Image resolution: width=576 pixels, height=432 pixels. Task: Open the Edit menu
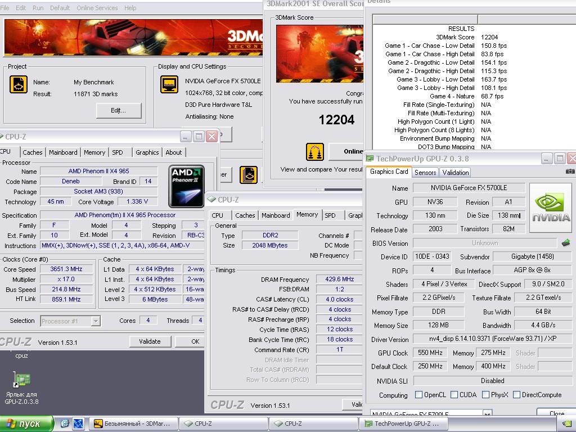click(21, 8)
